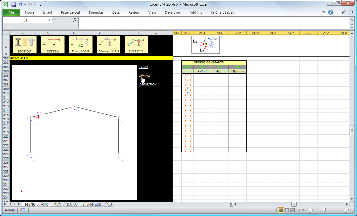Viewport: 357px width, 216px height.
Task: Open the File tab
Action: pyautogui.click(x=11, y=12)
